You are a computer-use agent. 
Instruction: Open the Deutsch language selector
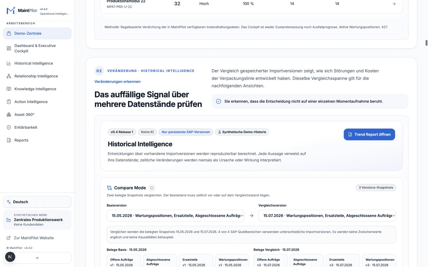coord(37,202)
